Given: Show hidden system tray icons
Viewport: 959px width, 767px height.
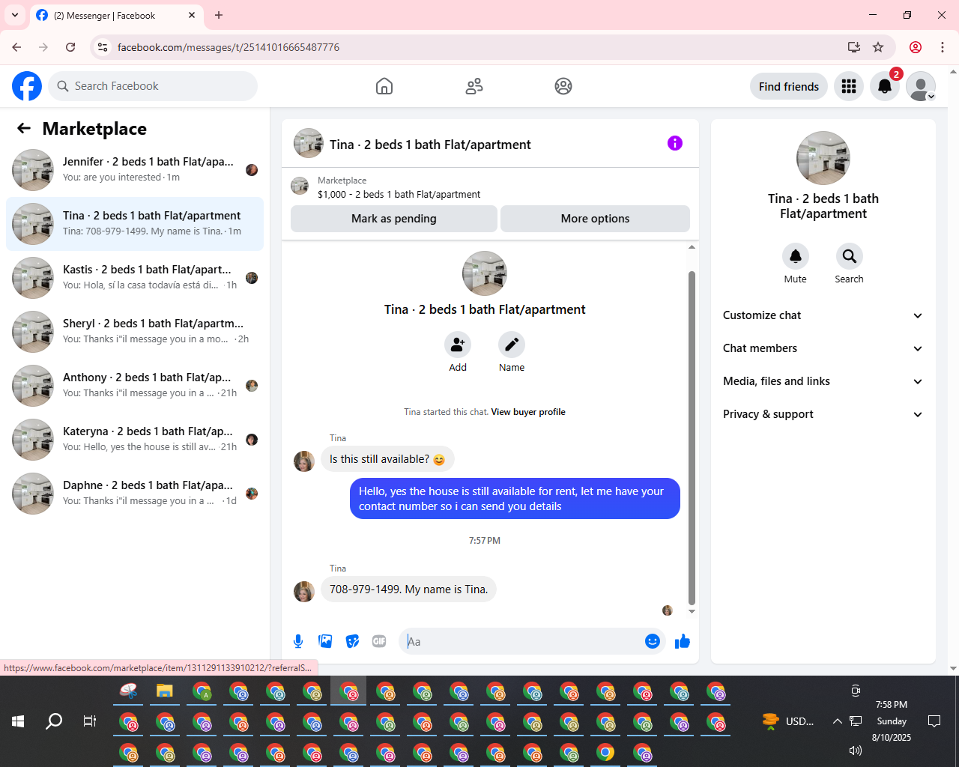Looking at the screenshot, I should (x=837, y=721).
